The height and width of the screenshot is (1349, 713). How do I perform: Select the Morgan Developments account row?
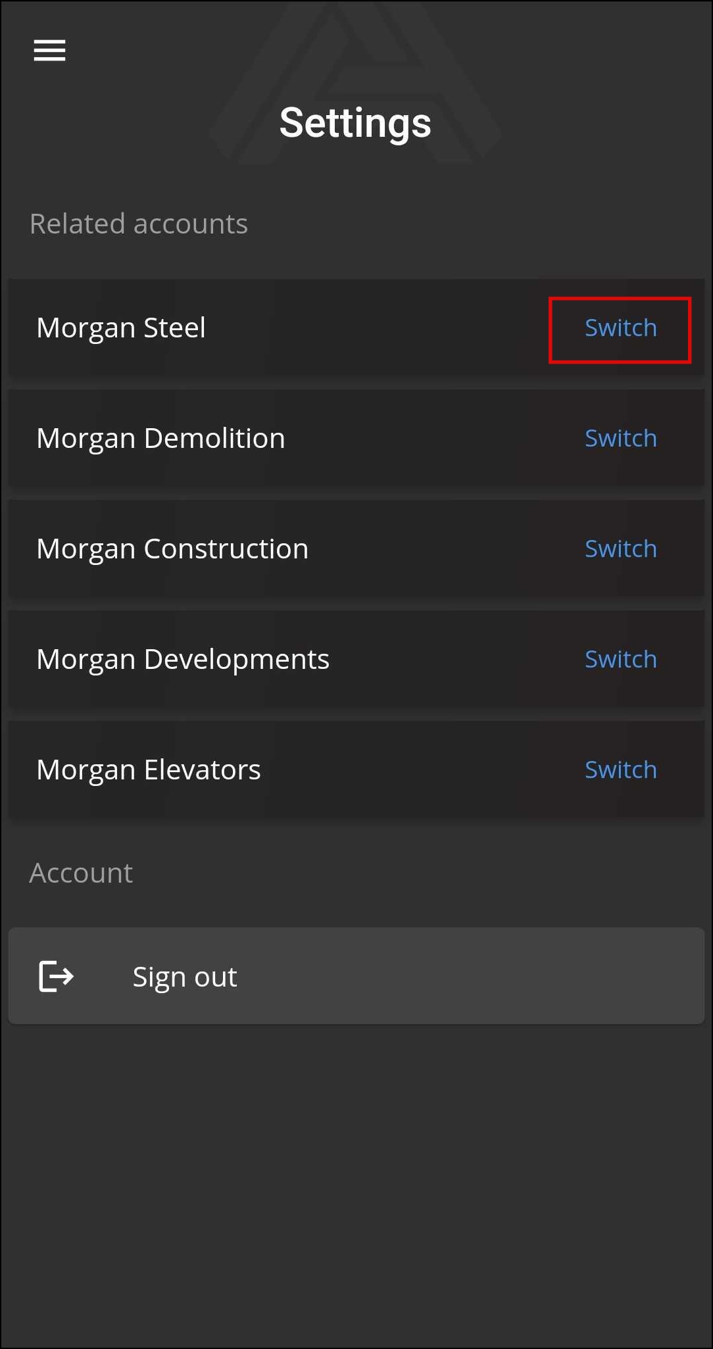coord(296,659)
